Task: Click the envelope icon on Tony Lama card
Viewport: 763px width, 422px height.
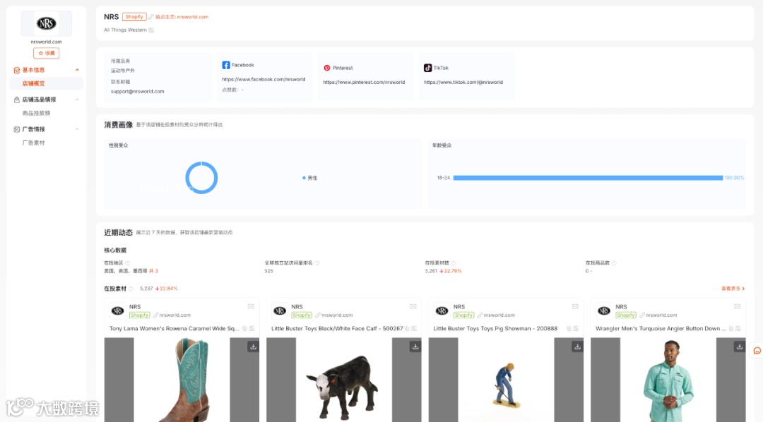Action: [x=251, y=306]
